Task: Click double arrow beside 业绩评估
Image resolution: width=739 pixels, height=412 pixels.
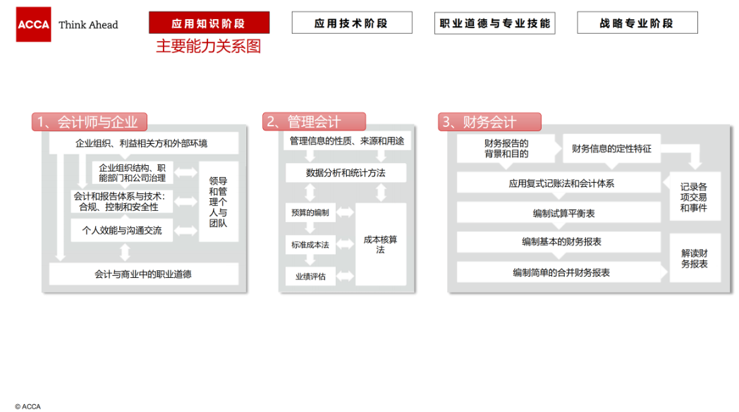Action: click(x=345, y=277)
